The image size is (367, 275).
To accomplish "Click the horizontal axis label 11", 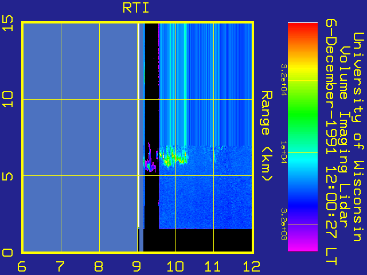I will coord(213,266).
